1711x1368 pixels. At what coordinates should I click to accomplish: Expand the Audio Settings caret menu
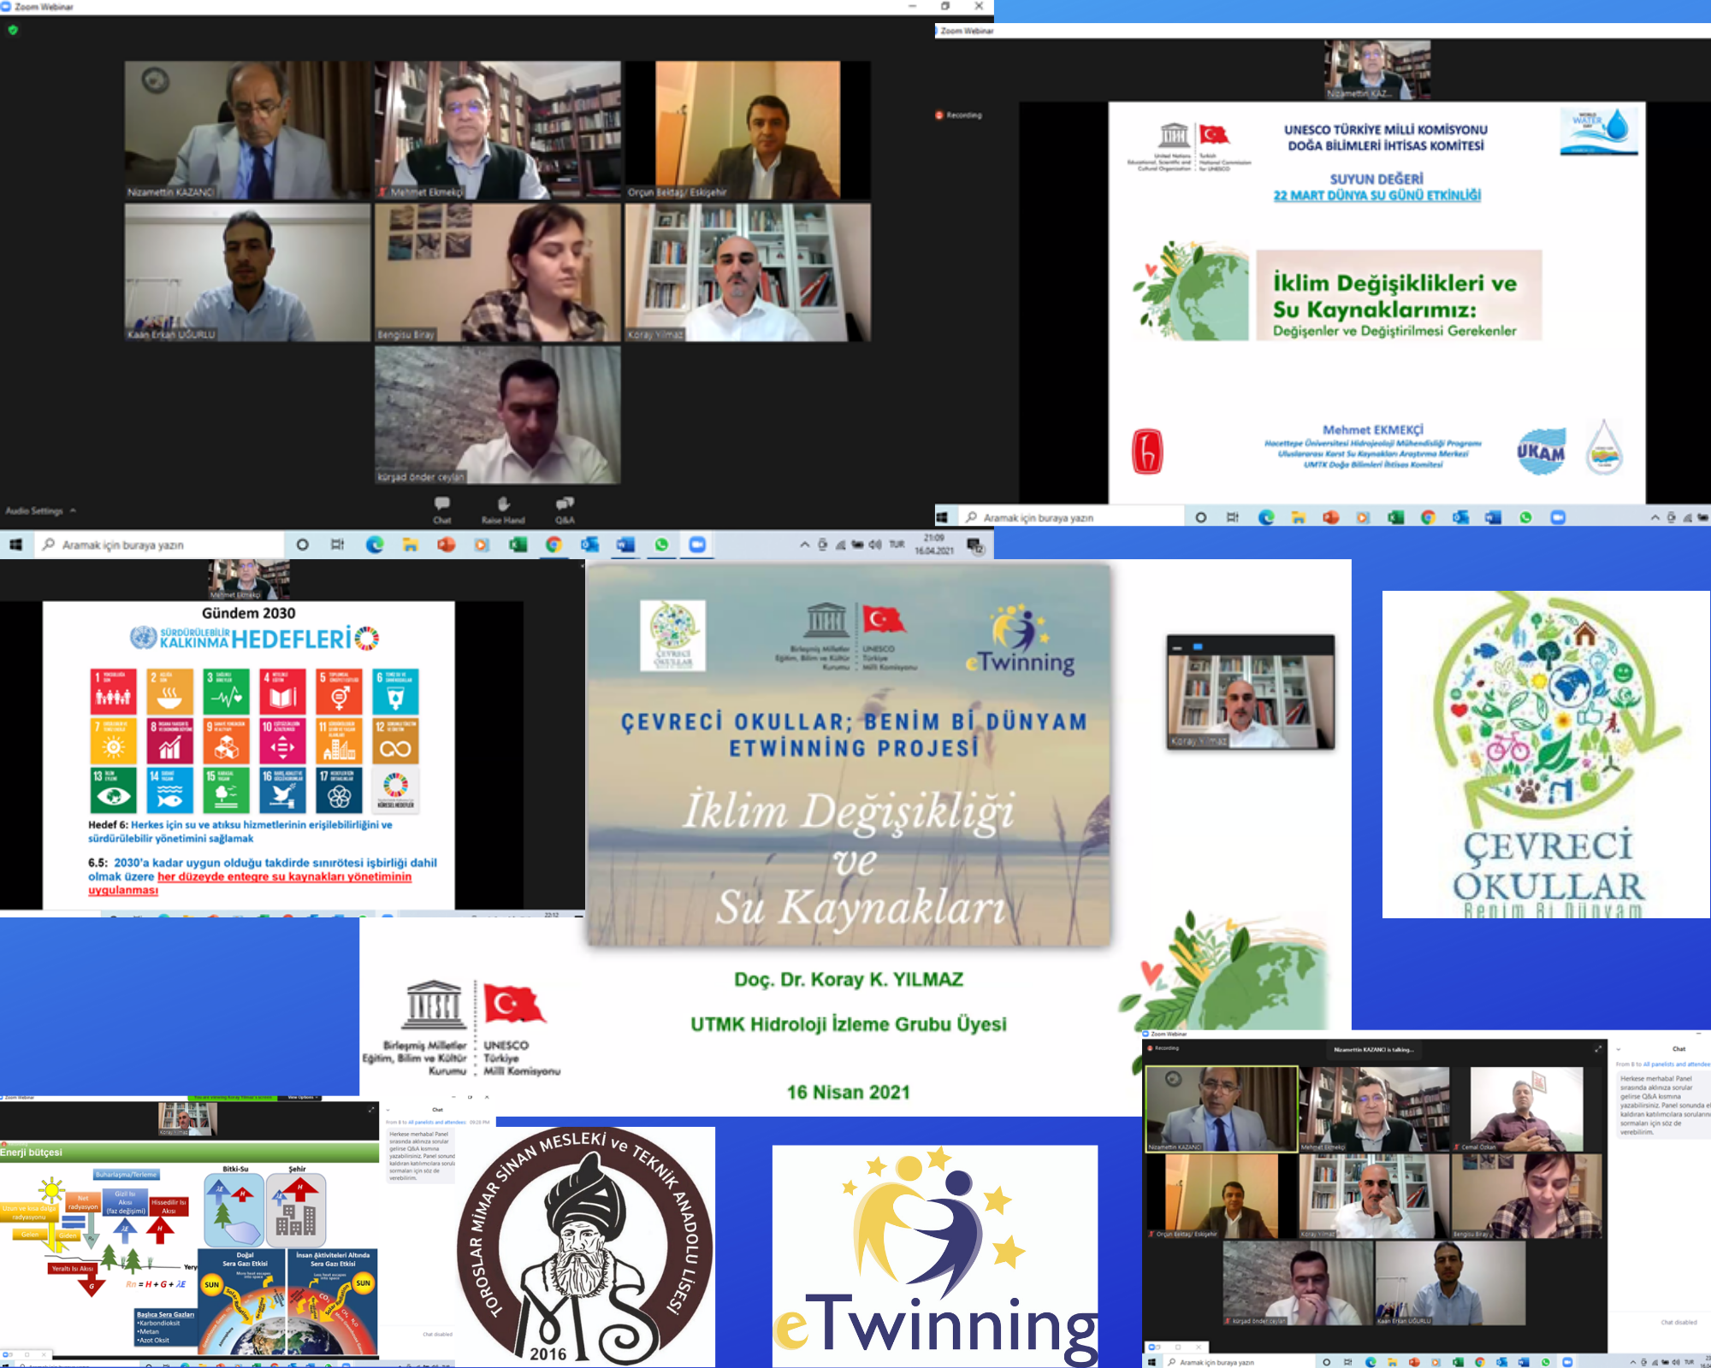pos(74,510)
